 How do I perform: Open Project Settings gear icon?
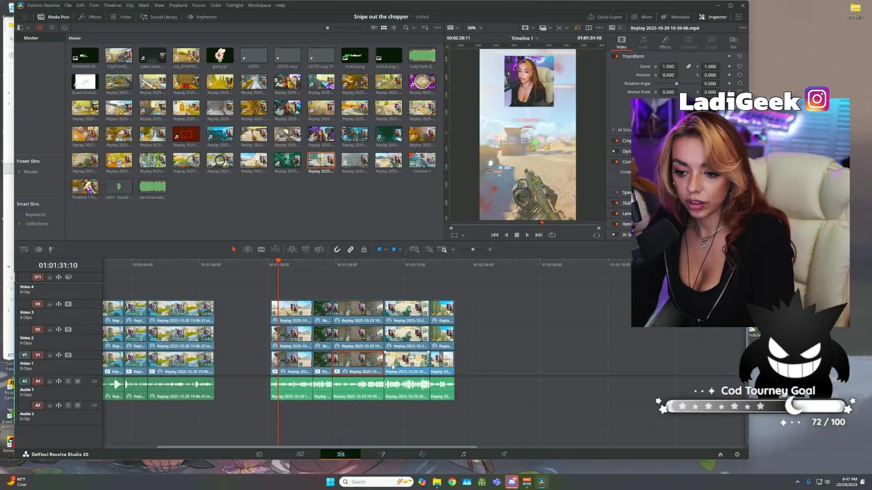coord(736,454)
